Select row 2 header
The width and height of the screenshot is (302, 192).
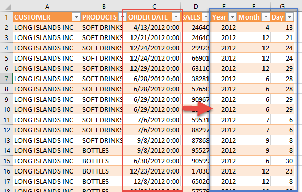point(6,27)
